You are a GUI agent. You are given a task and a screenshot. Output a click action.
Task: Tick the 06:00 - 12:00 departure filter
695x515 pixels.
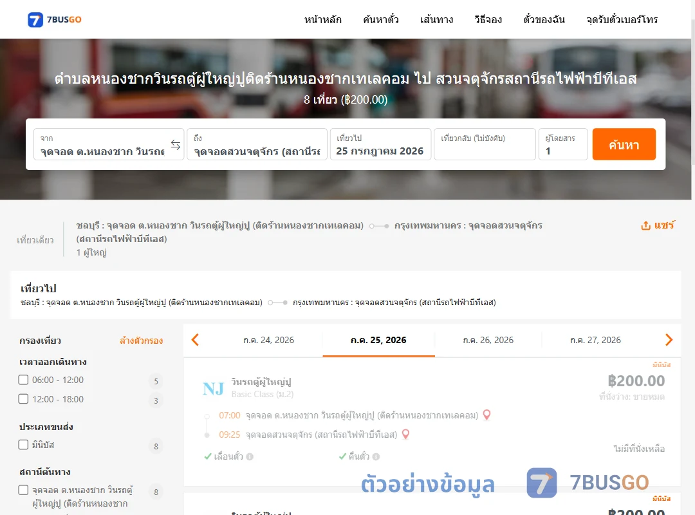click(24, 380)
